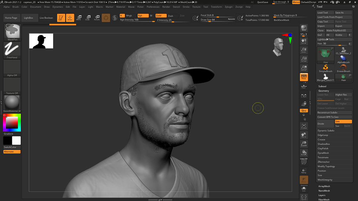Click the silhouette reference thumbnail
This screenshot has height=201, width=358.
pos(41,41)
